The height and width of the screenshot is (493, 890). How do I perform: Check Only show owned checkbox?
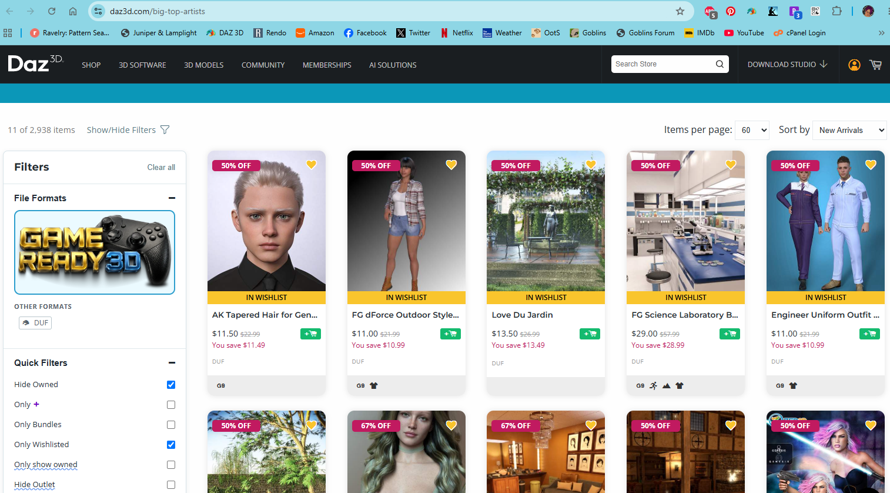coord(171,465)
